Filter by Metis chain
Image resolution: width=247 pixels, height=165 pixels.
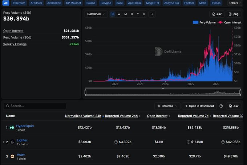203,3
